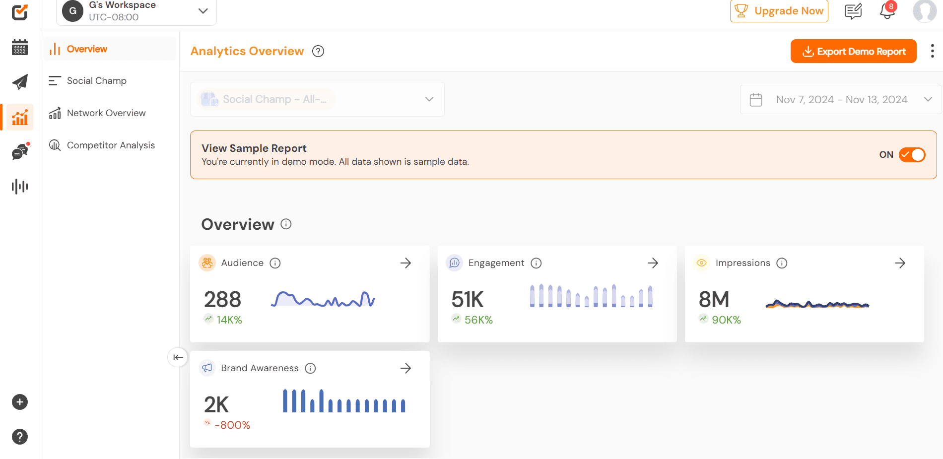Screen dimensions: 943x459
Task: Open the Social Champ account selector dropdown
Action: click(317, 99)
